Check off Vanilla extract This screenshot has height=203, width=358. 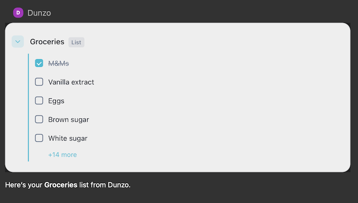tap(39, 82)
